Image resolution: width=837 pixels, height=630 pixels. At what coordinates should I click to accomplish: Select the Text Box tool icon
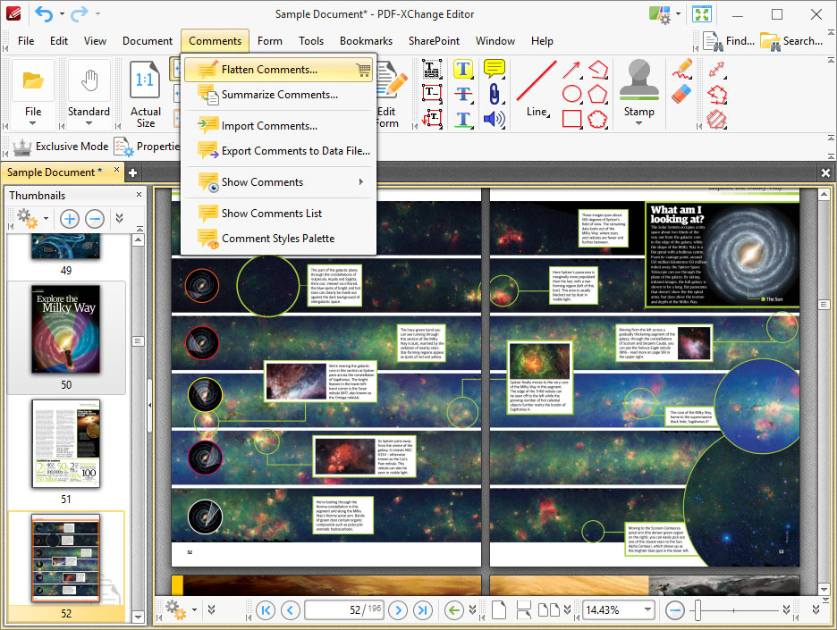click(x=431, y=93)
